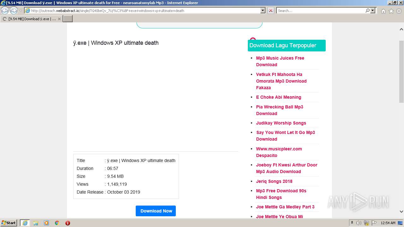The image size is (404, 227).
Task: Open Favorites star icon
Action: tap(391, 11)
